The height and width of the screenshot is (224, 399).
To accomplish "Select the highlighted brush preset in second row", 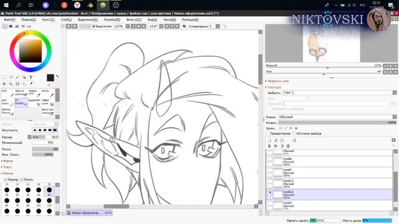I will point(21,102).
